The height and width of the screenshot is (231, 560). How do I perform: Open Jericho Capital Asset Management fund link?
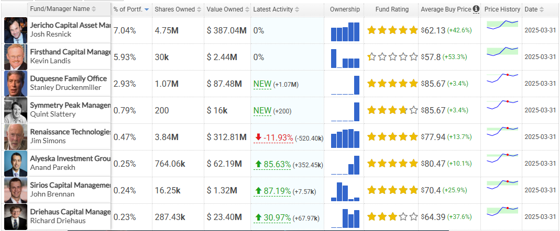coord(70,25)
